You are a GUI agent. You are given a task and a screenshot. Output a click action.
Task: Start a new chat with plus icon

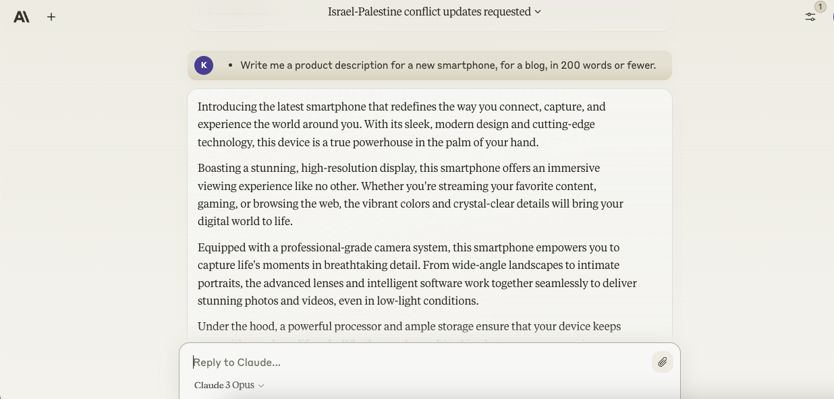tap(51, 17)
